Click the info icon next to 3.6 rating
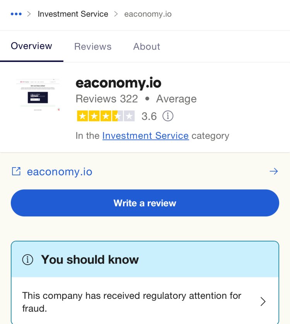This screenshot has height=324, width=290. point(168,116)
